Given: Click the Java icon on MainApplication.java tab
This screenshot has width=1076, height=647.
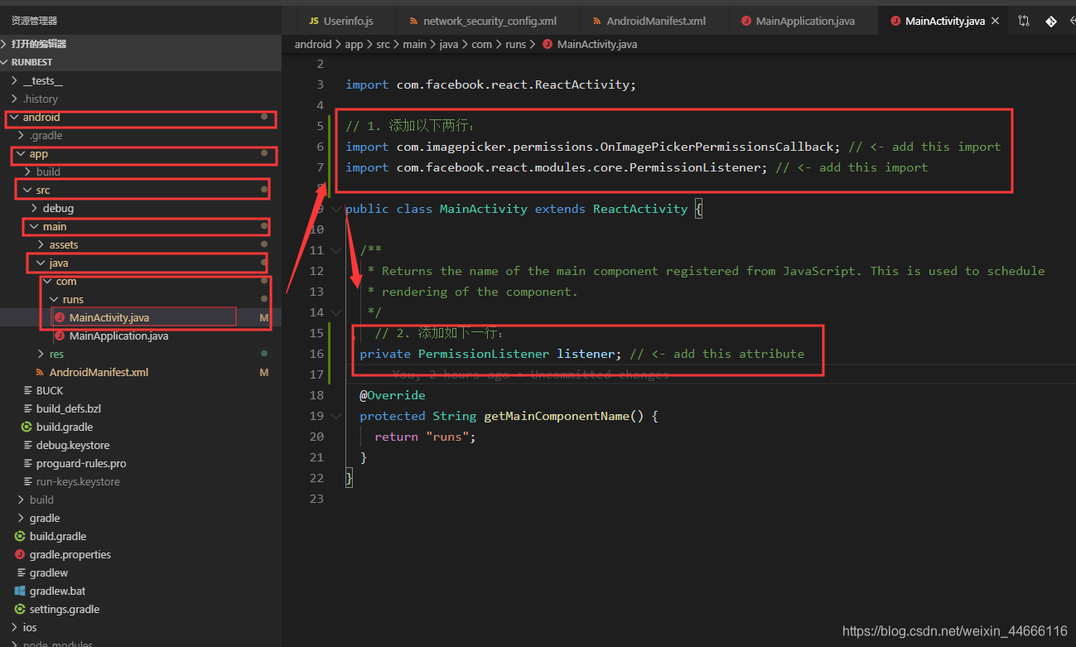Looking at the screenshot, I should tap(746, 21).
